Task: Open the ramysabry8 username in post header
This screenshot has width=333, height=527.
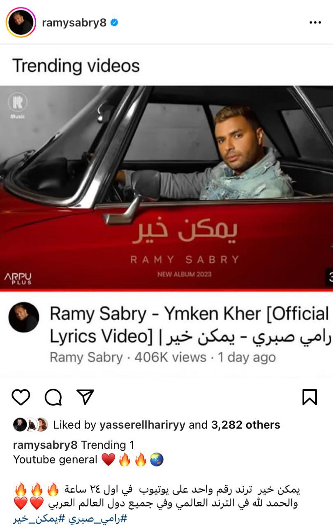Action: [74, 23]
